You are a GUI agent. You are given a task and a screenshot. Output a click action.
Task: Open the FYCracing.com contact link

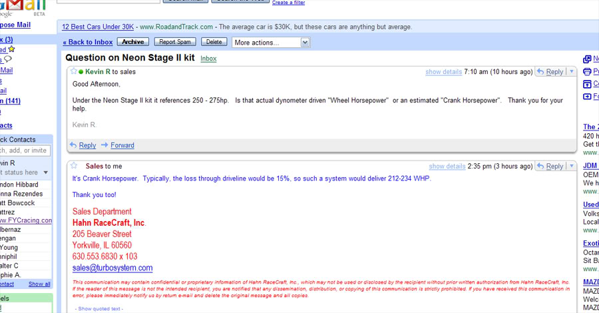pos(26,220)
